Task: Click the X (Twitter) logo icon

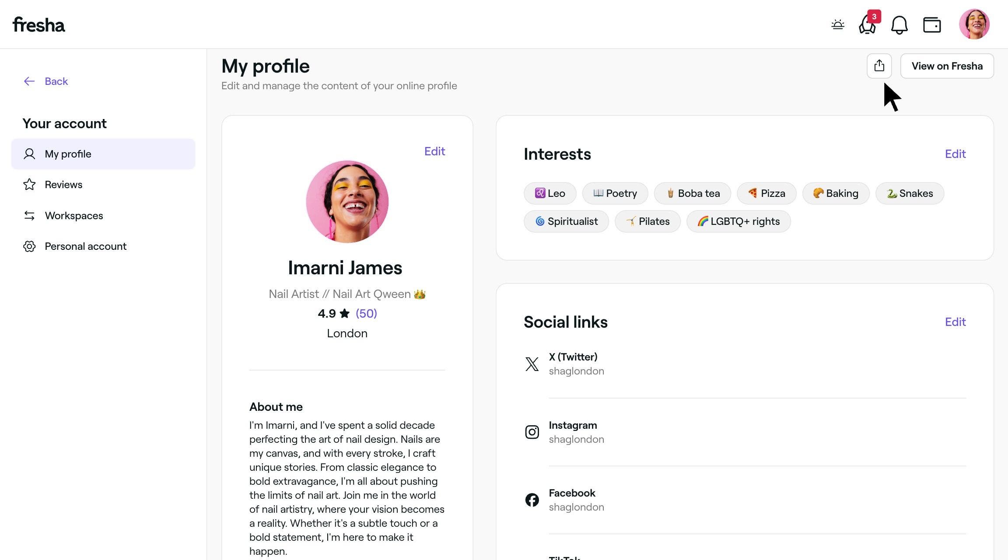Action: (x=532, y=364)
